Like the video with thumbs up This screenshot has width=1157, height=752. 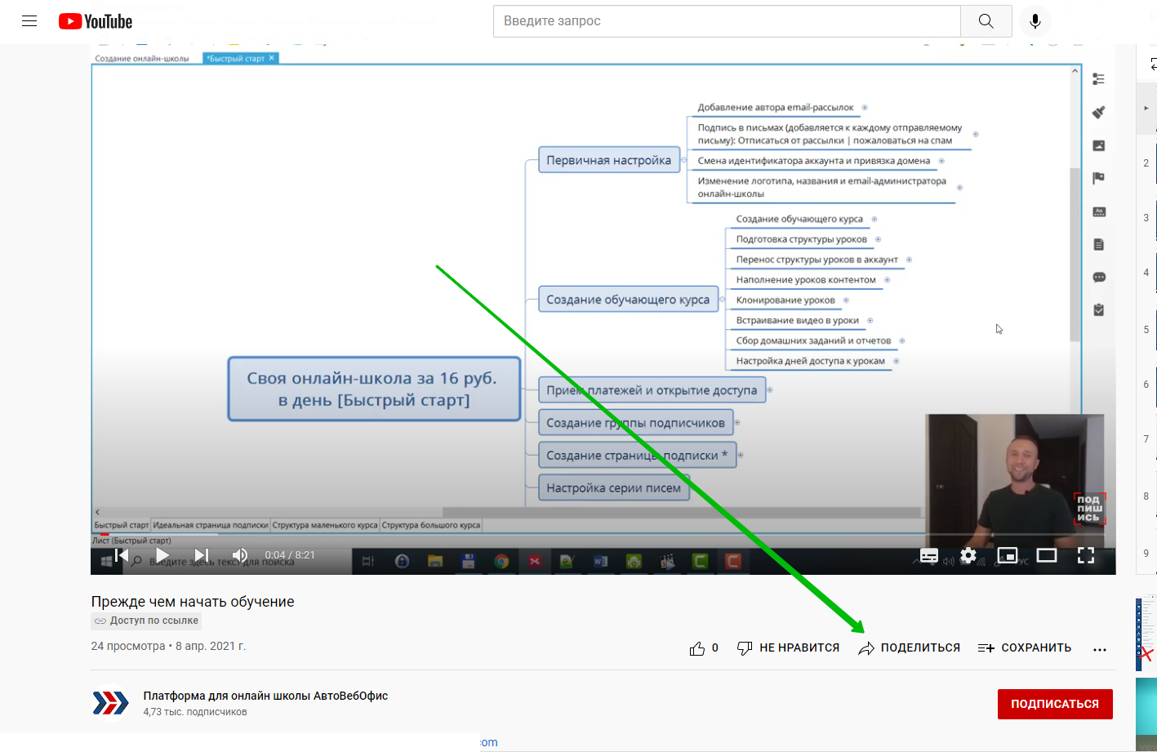pos(697,648)
